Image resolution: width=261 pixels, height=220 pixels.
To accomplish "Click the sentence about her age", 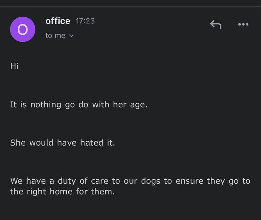I will coord(79,105).
